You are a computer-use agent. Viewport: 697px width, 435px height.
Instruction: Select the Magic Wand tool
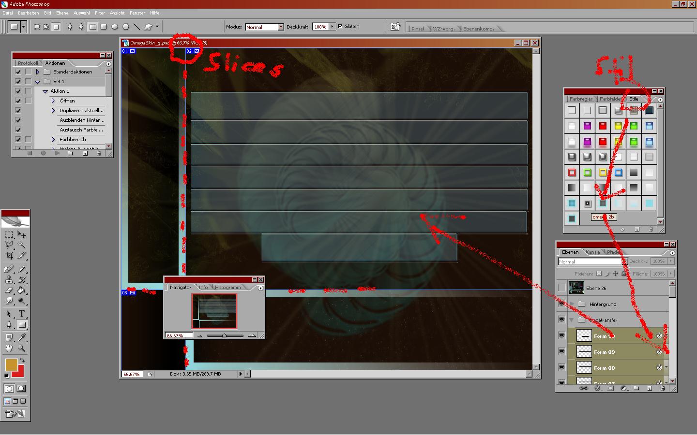point(22,245)
